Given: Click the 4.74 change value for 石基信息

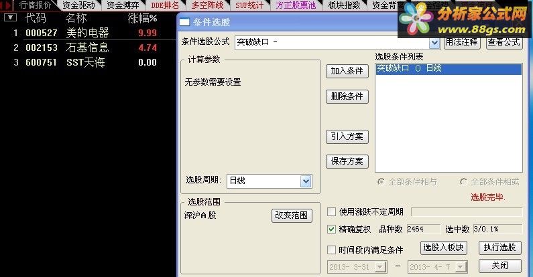Looking at the screenshot, I should [147, 48].
